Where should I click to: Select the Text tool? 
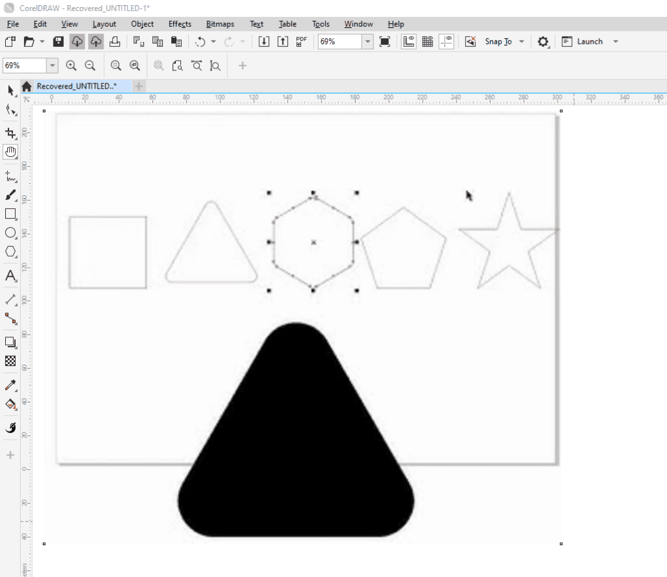(x=10, y=275)
